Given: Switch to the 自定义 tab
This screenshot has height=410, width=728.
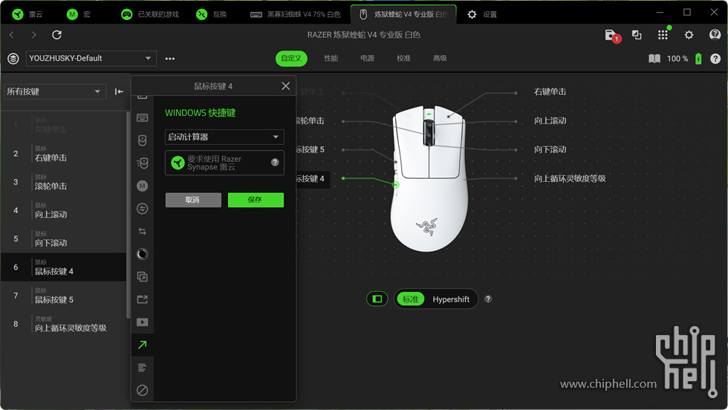Looking at the screenshot, I should click(291, 59).
